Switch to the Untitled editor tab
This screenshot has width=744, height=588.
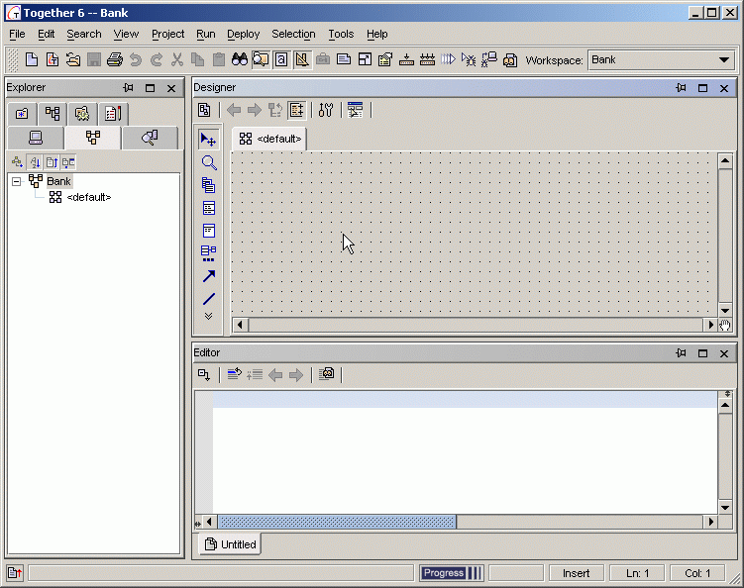click(230, 544)
